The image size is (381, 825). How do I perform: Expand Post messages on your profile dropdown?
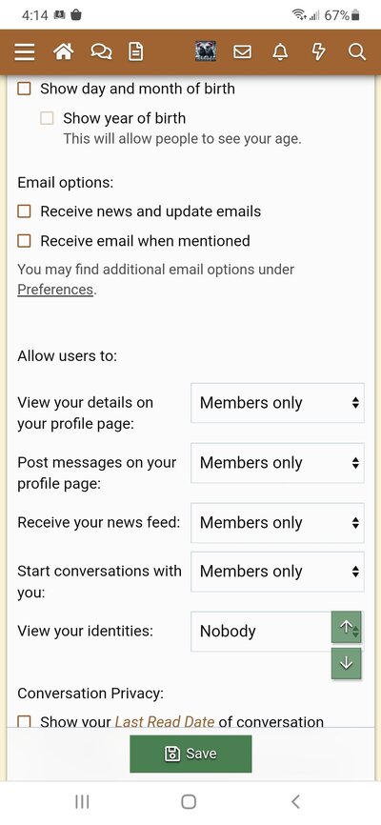[277, 463]
